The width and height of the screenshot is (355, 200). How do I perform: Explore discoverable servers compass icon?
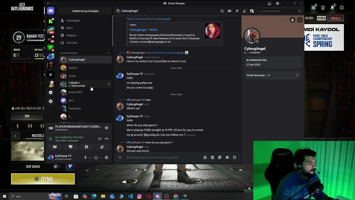pyautogui.click(x=50, y=101)
